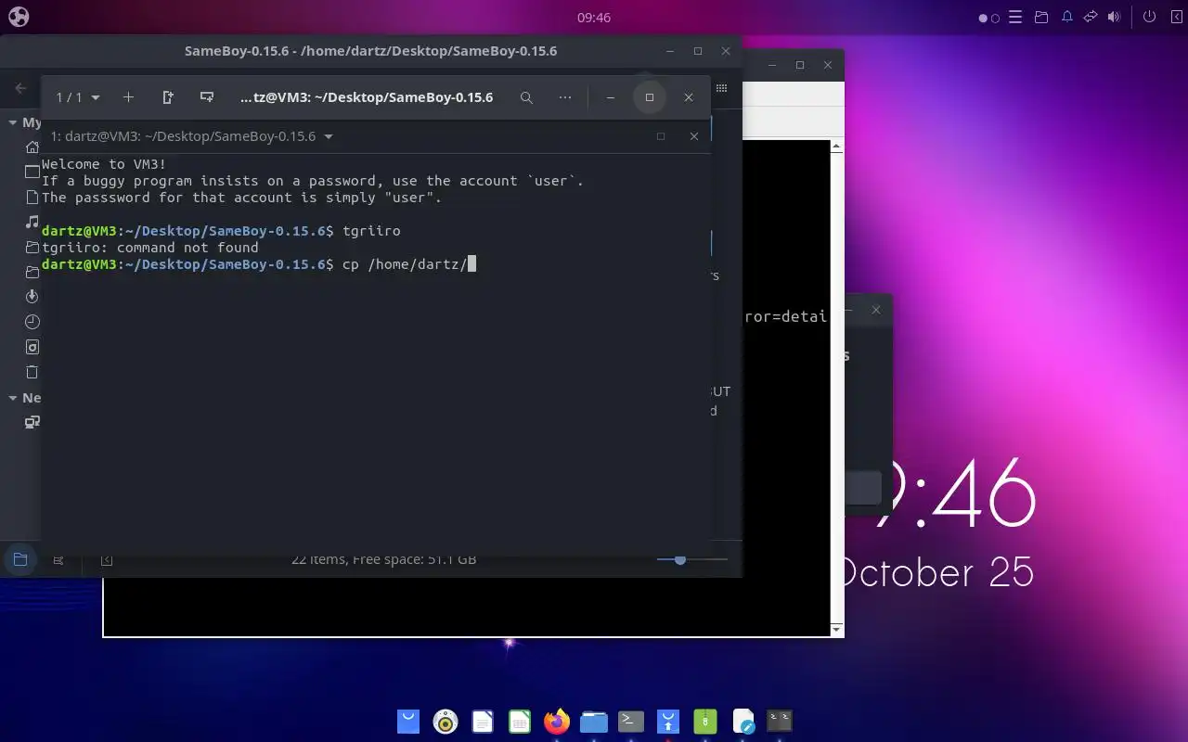Open text editor from the dock
This screenshot has height=742, width=1188.
[743, 721]
